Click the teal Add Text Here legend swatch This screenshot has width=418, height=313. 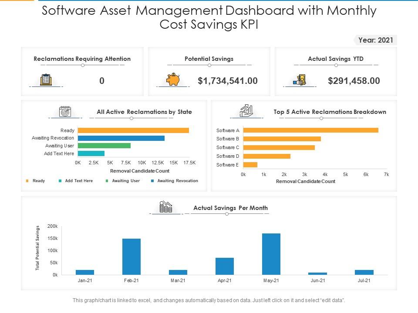60,181
